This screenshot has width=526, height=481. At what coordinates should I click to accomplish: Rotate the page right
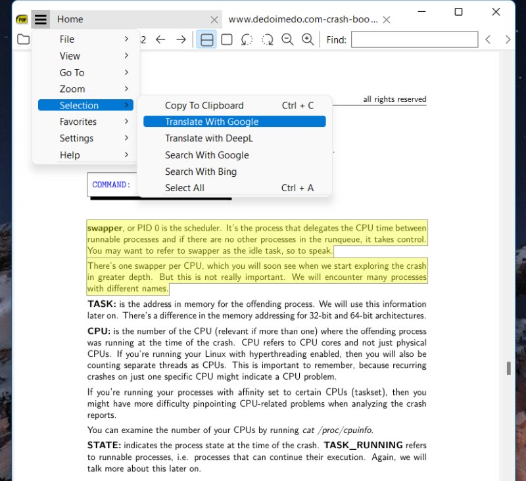tap(267, 39)
